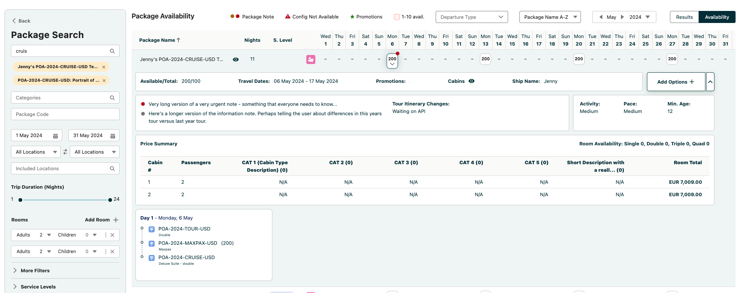Expand the More Filters section
The image size is (745, 293).
(x=35, y=270)
